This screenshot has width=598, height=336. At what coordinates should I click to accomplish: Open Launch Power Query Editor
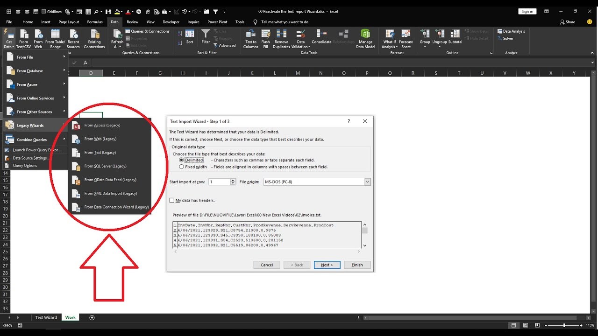point(36,150)
